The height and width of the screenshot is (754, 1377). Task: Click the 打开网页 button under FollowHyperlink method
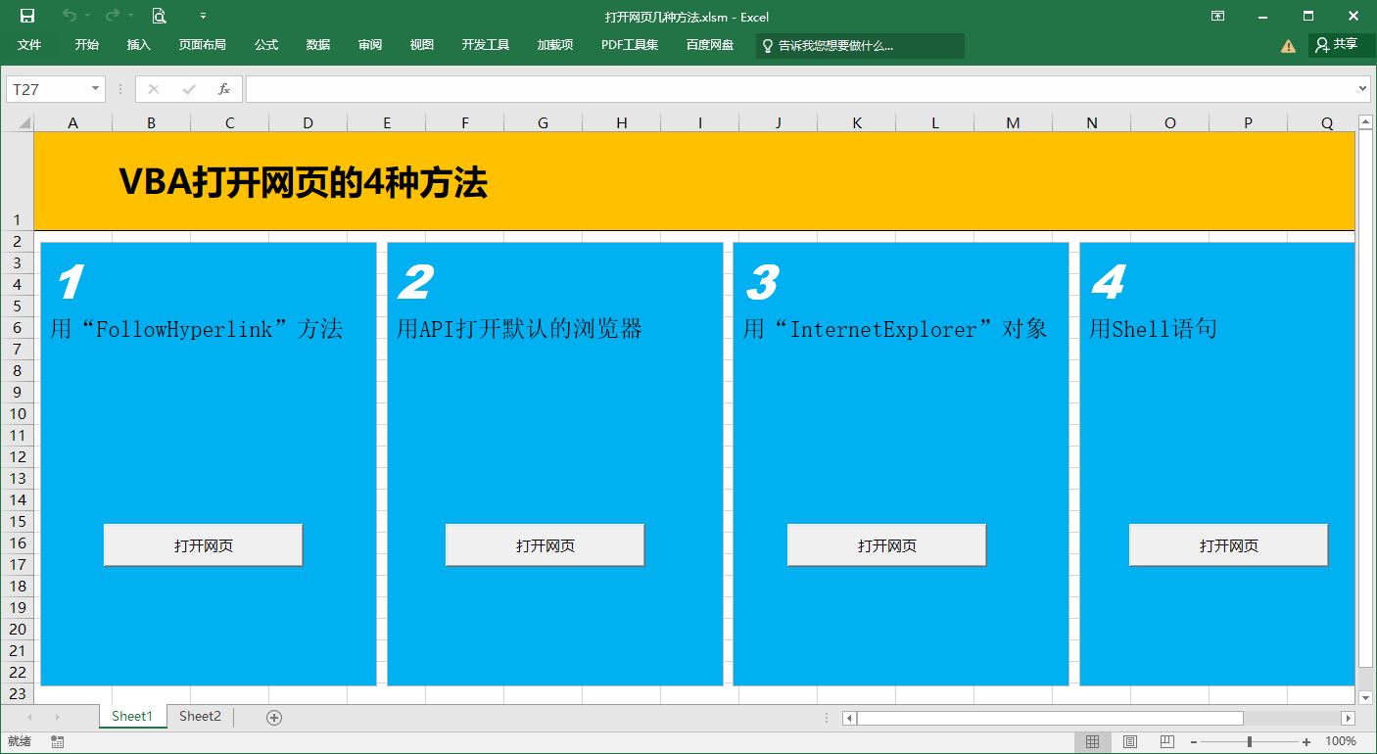[203, 544]
